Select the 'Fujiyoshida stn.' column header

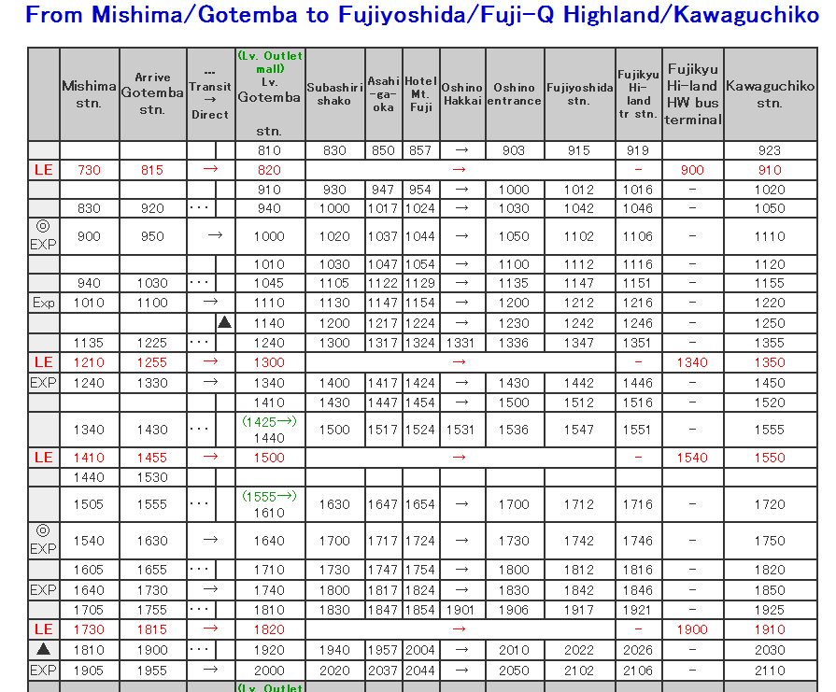[x=579, y=93]
